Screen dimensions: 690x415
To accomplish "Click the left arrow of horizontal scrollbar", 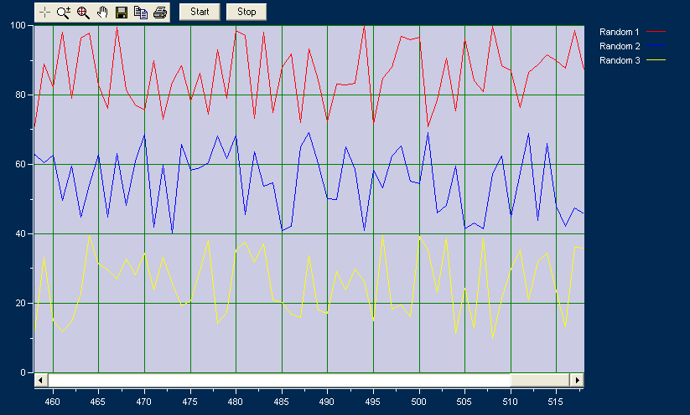I will tap(39, 380).
